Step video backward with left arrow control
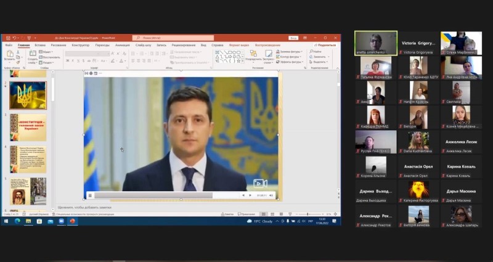The width and height of the screenshot is (493, 262). click(243, 195)
